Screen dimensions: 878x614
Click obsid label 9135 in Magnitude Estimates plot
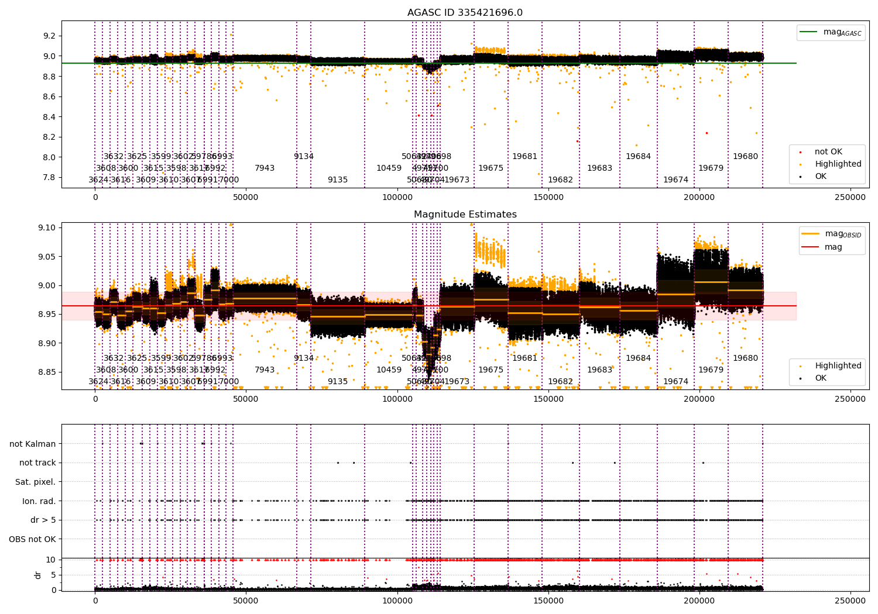tap(338, 382)
